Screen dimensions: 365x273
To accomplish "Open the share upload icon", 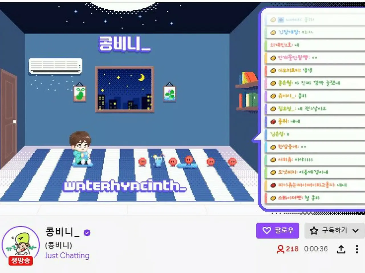I will [341, 249].
